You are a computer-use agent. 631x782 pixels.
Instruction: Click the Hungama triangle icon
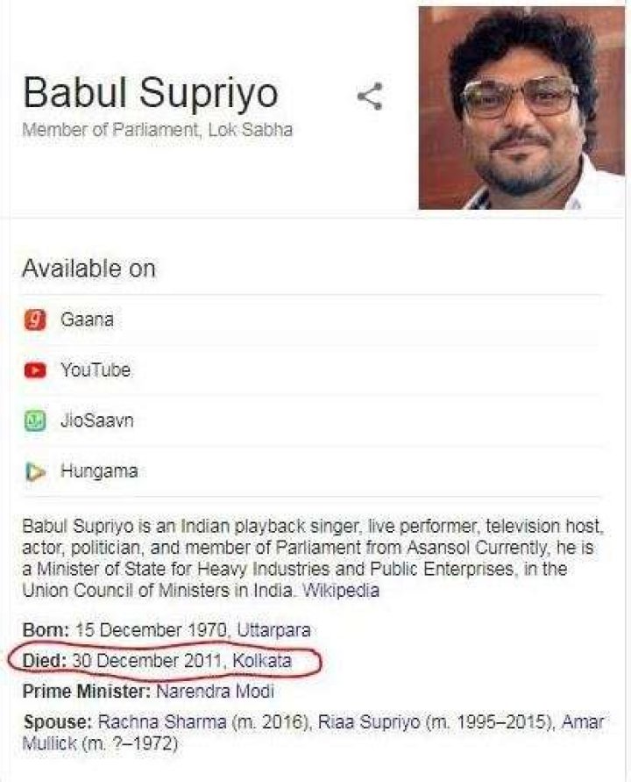click(35, 471)
